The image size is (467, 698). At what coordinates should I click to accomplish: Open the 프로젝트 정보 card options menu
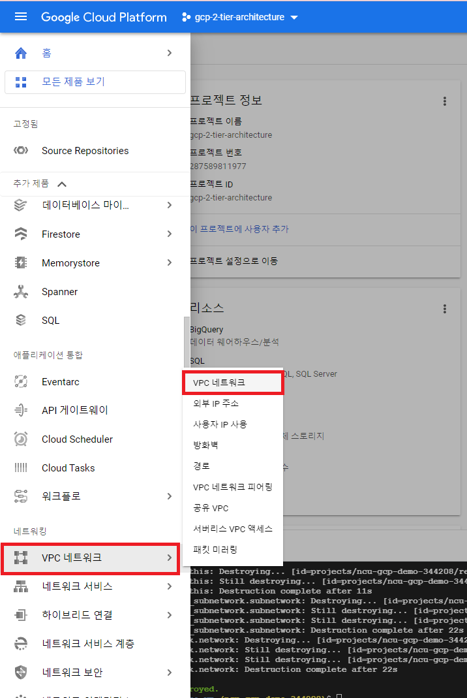click(x=444, y=101)
